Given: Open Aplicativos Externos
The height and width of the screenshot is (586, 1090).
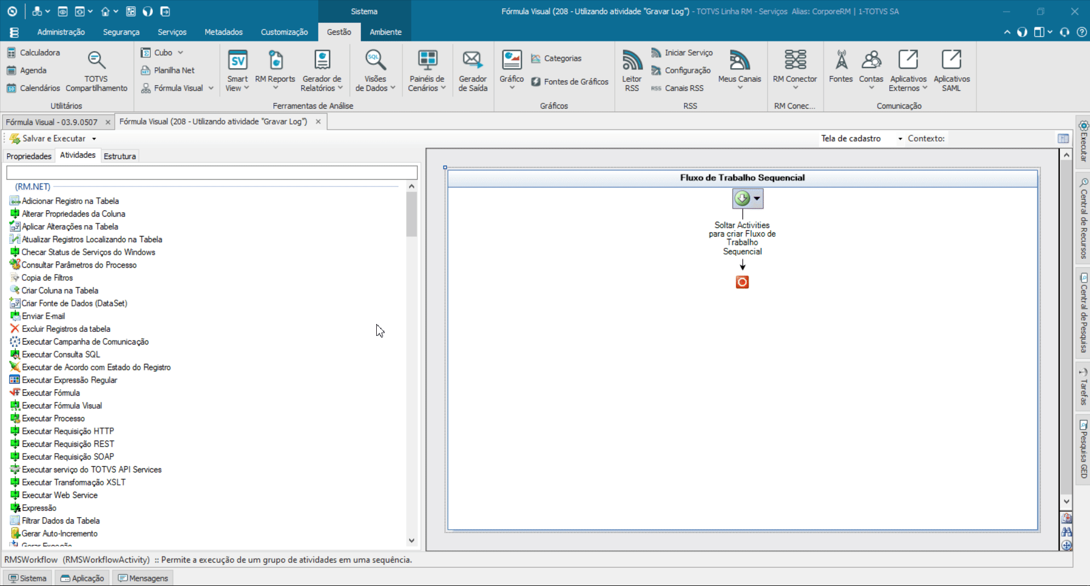Looking at the screenshot, I should [908, 70].
